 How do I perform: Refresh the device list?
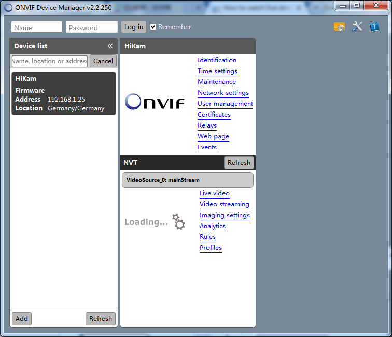(101, 318)
